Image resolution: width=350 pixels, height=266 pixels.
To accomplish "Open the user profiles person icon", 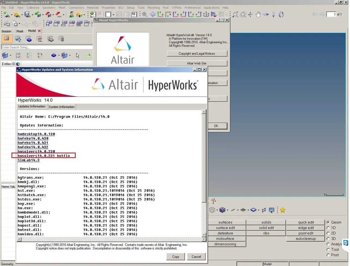I will 71,14.
